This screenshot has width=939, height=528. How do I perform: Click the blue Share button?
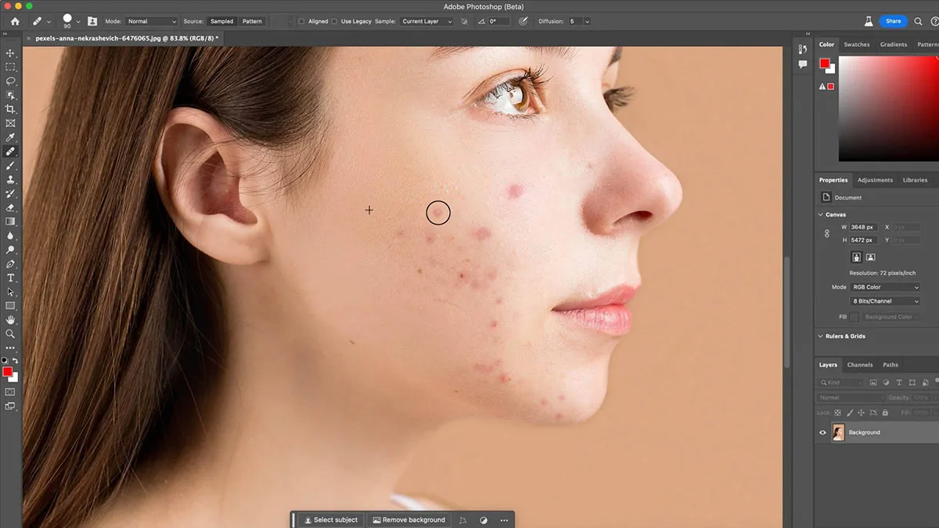pyautogui.click(x=894, y=21)
